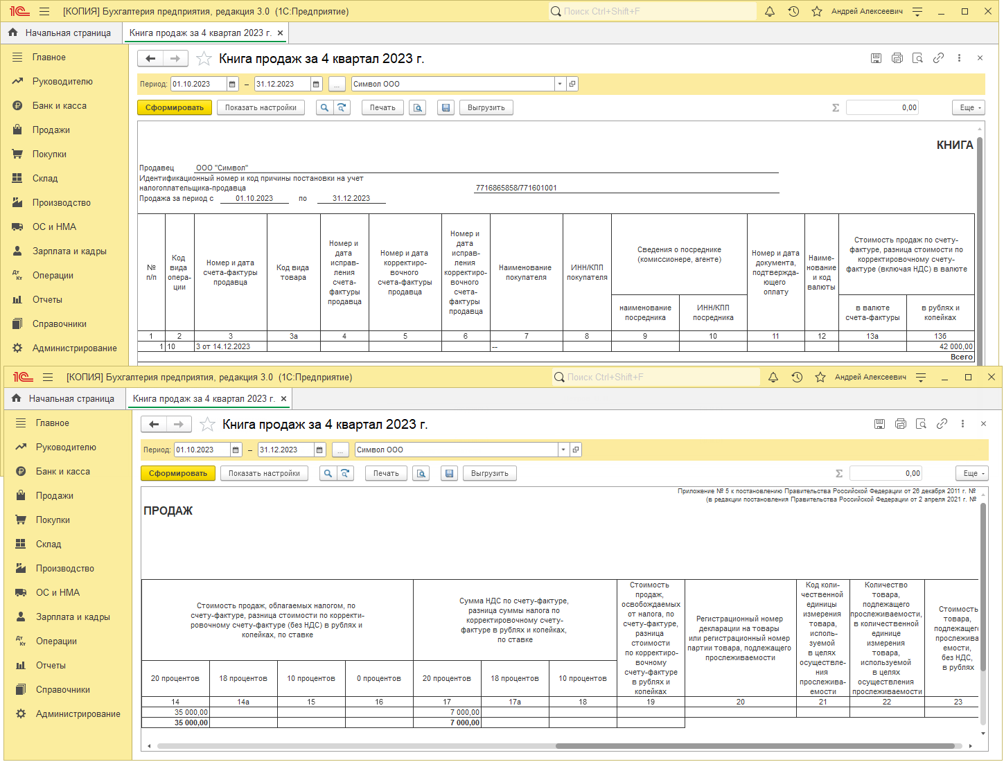Expand organization dropdown in bottom window
Image resolution: width=1004 pixels, height=762 pixels.
pos(563,450)
